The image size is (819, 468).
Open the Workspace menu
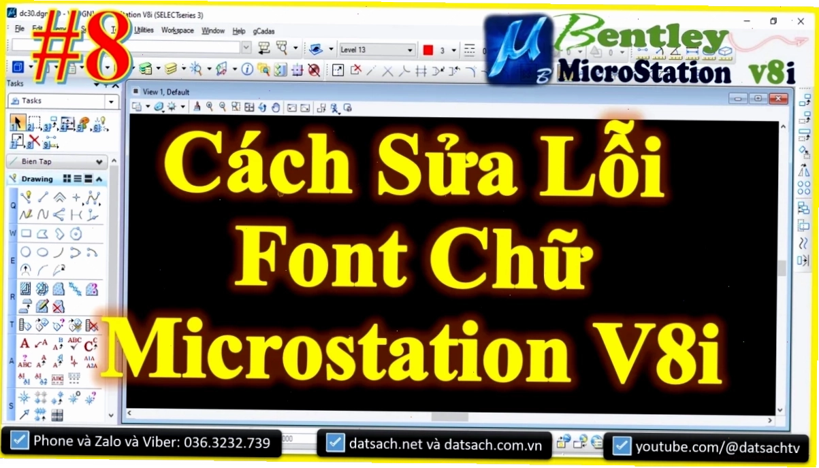[178, 31]
